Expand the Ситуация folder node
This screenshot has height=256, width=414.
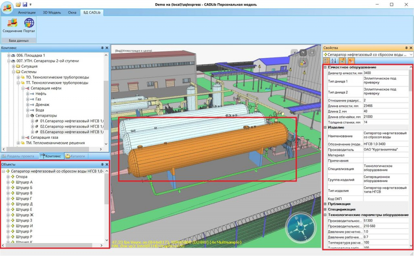point(13,66)
